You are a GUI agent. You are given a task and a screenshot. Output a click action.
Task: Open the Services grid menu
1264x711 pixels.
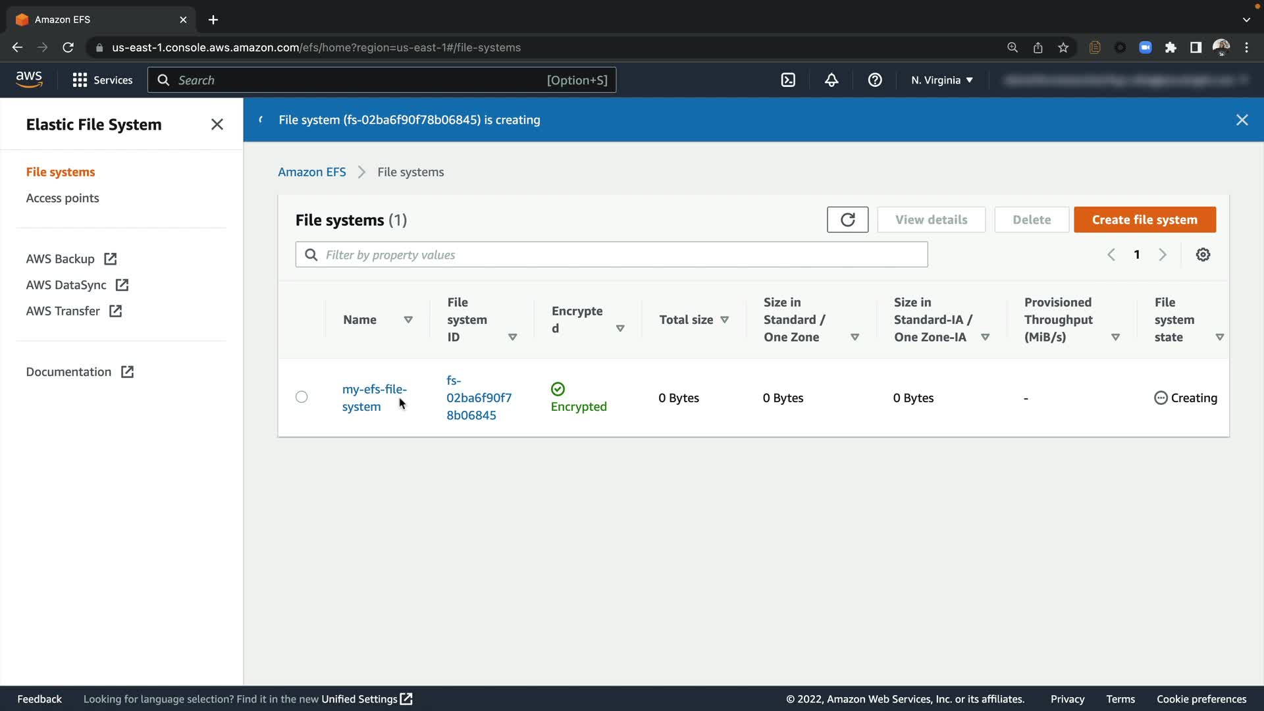click(102, 80)
